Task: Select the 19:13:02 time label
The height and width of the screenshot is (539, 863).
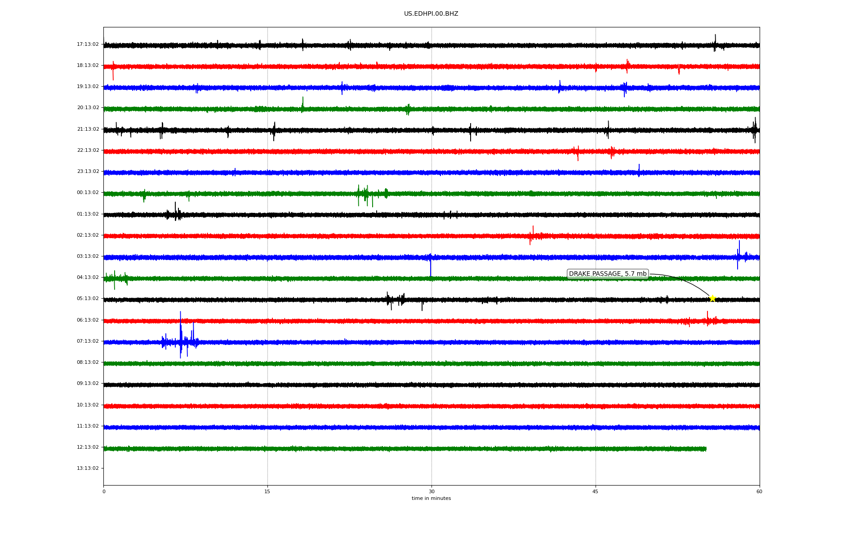Action: (88, 87)
